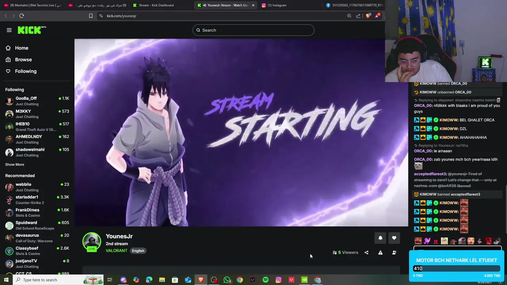Open webbiie recommended channel
Screen dimensions: 507x285
pos(37,187)
